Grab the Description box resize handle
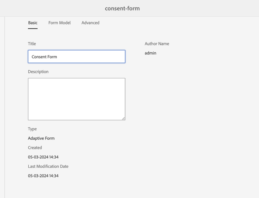This screenshot has height=198, width=259. pyautogui.click(x=123, y=118)
